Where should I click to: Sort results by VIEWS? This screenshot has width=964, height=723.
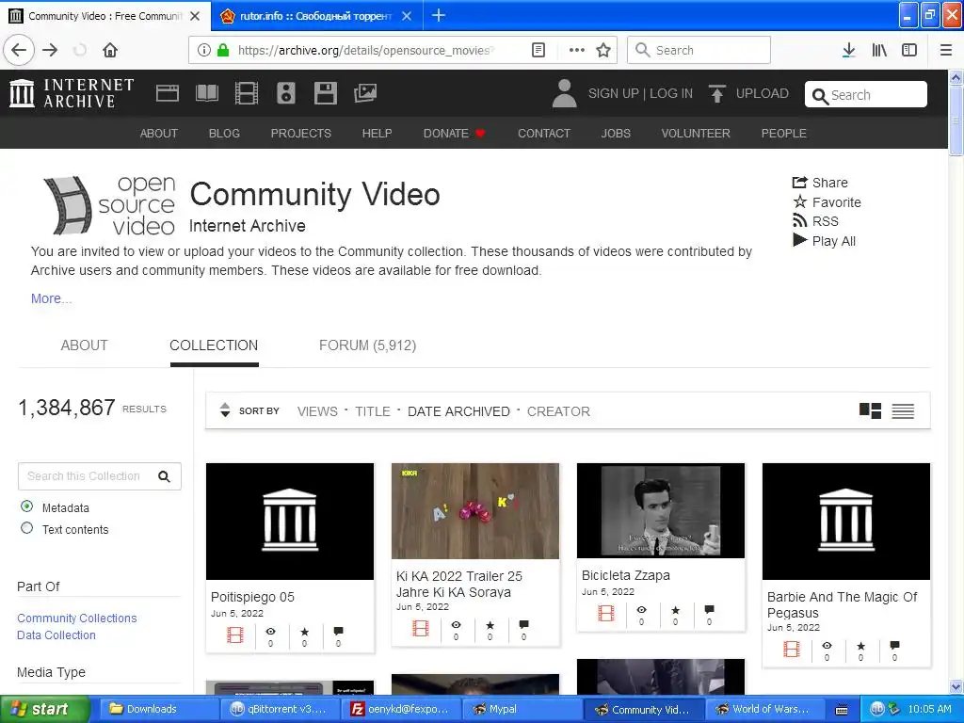317,411
